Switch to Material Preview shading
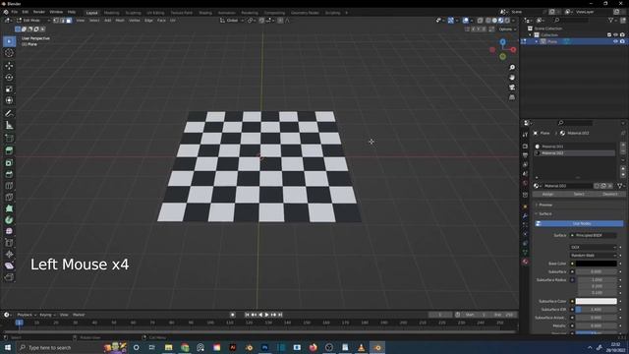Screen dimensions: 629x354 tap(501, 20)
